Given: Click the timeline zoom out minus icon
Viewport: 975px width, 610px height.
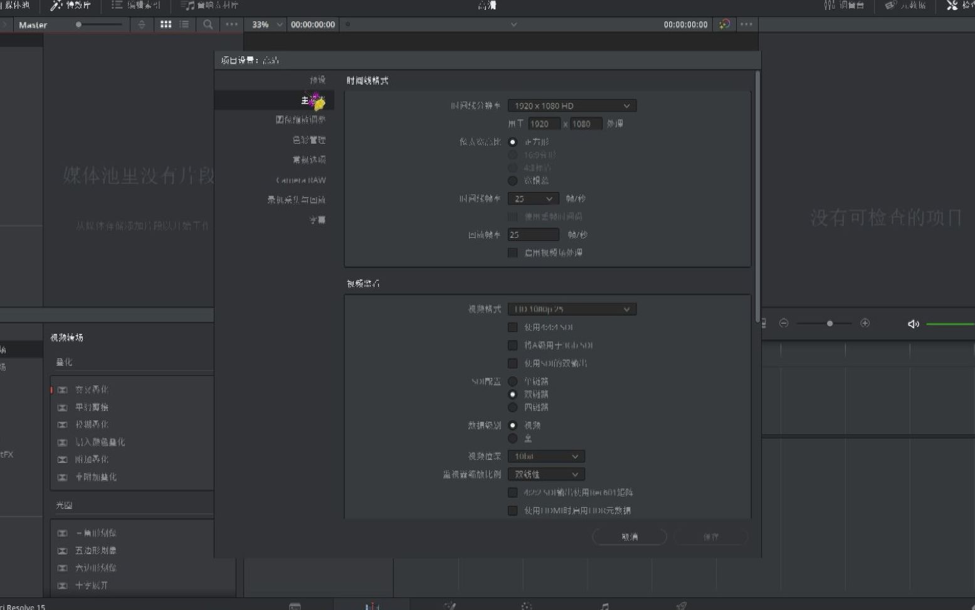Looking at the screenshot, I should (x=784, y=323).
